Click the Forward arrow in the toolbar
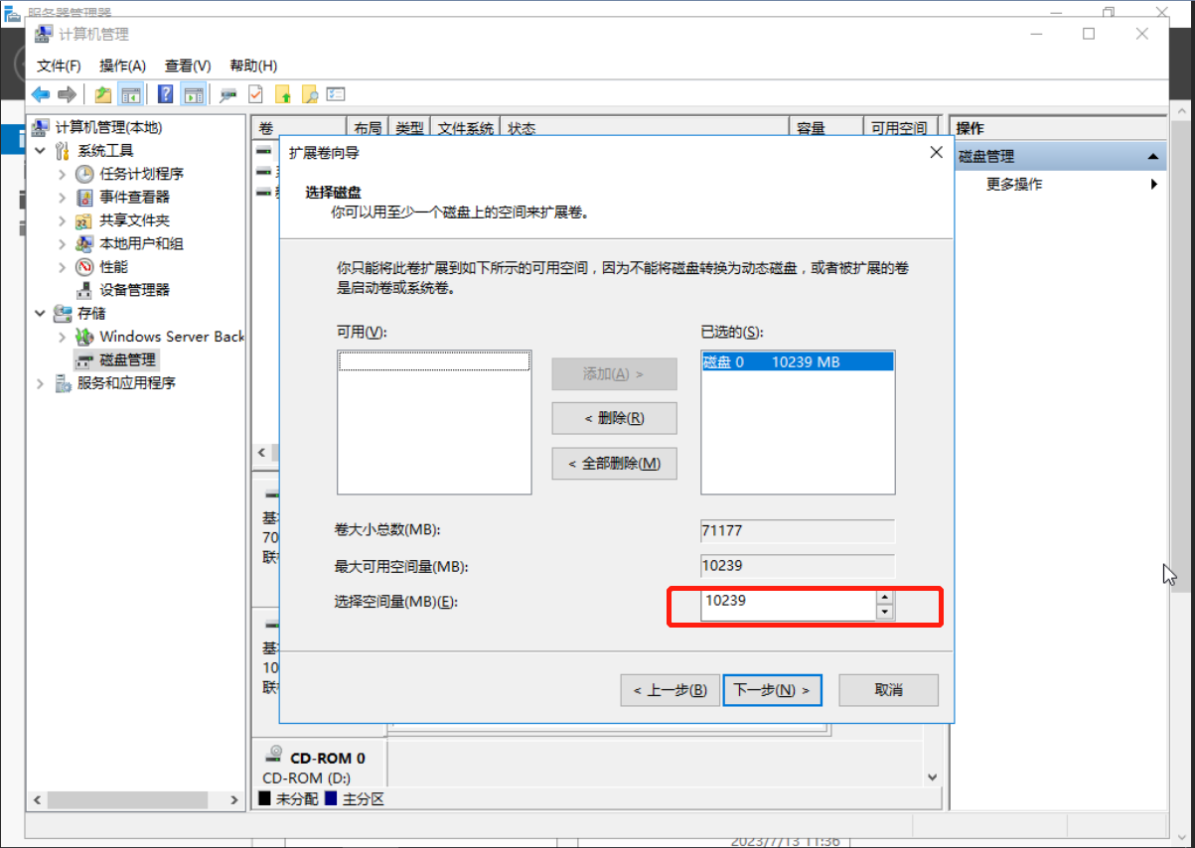This screenshot has height=848, width=1195. tap(67, 94)
